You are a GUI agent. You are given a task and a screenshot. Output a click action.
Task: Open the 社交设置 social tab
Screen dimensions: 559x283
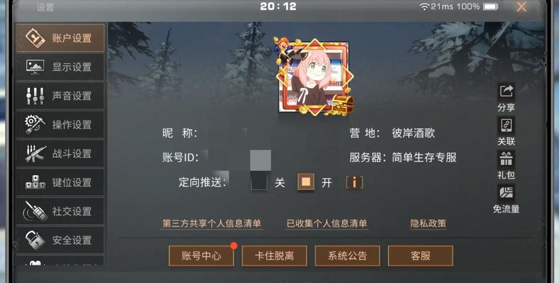pos(60,211)
